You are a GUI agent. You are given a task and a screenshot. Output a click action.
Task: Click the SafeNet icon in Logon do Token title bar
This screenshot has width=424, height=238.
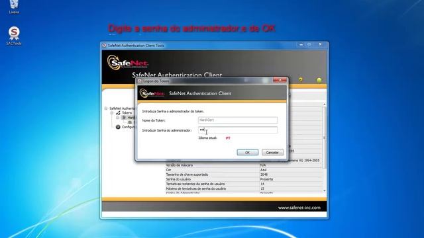[x=140, y=81]
